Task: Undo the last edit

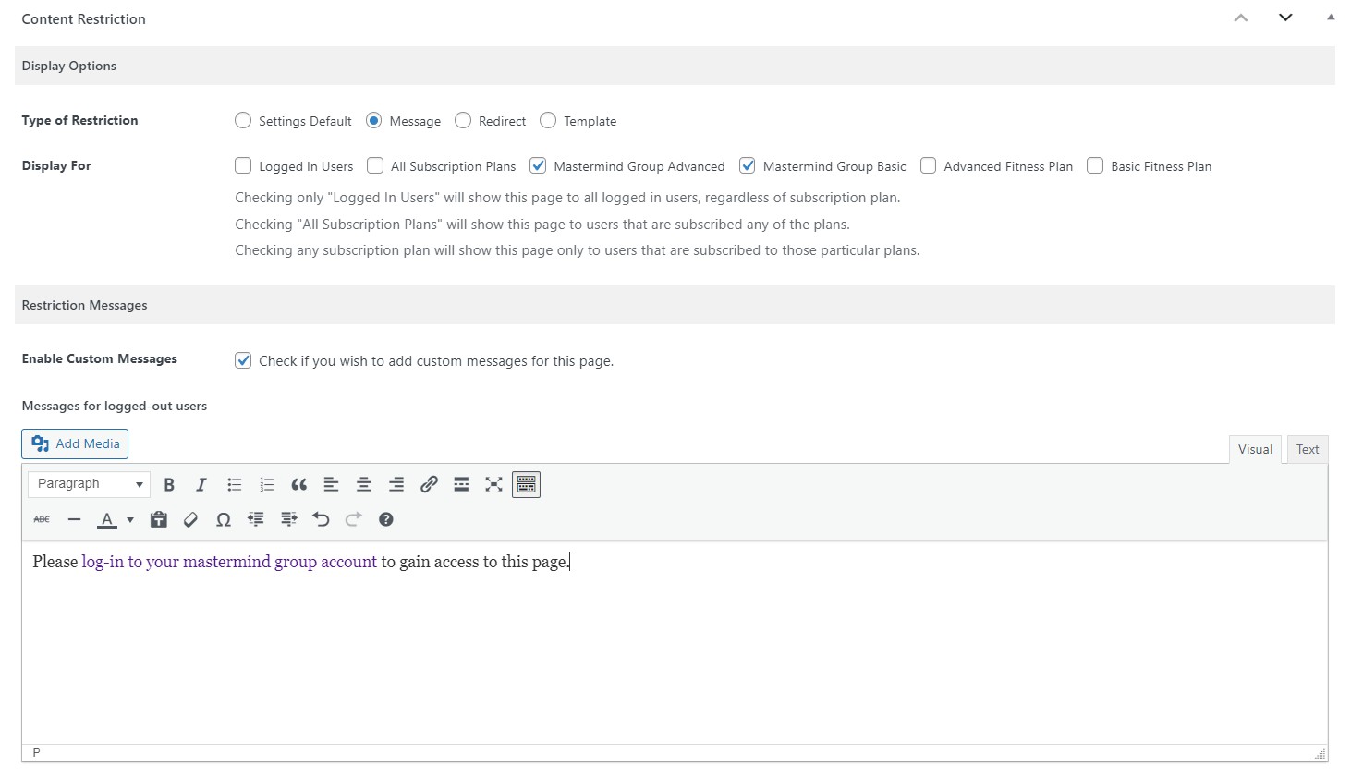Action: (x=322, y=519)
